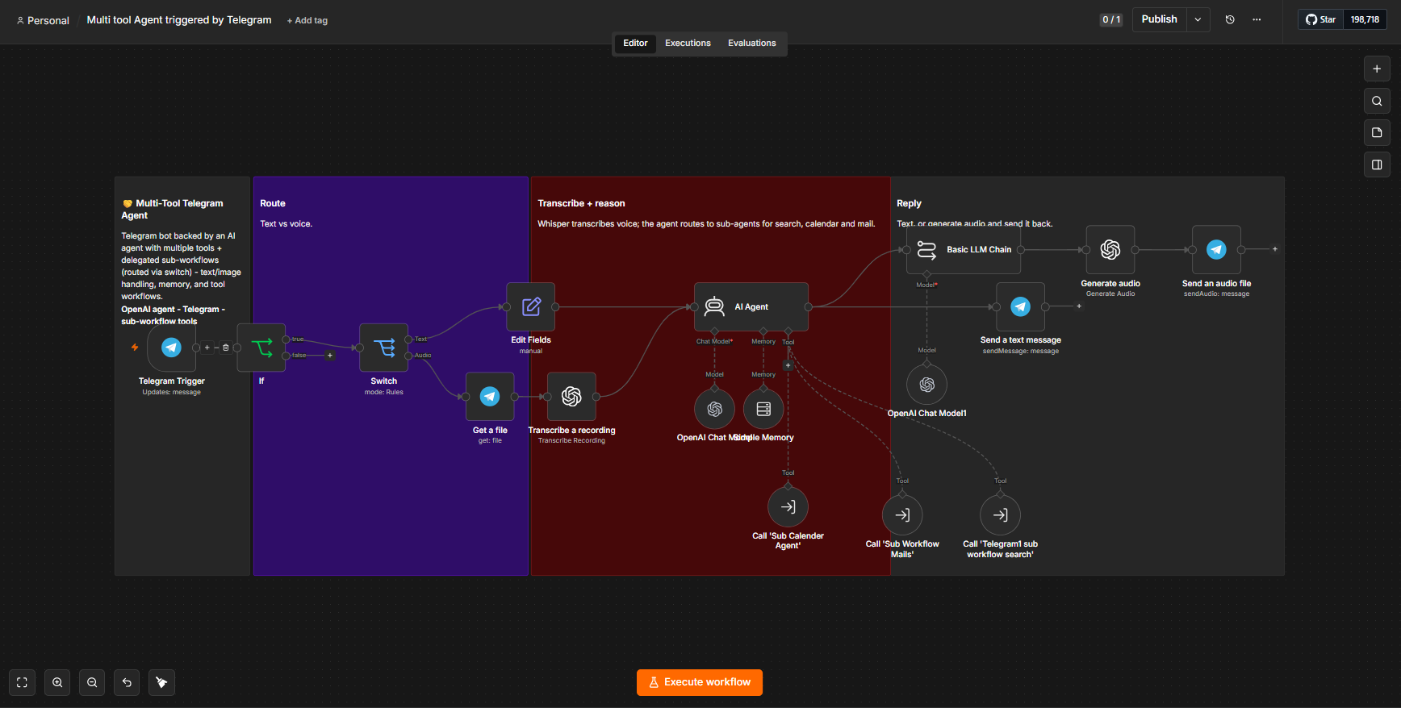The height and width of the screenshot is (708, 1401).
Task: Select the Switch node
Action: point(383,348)
